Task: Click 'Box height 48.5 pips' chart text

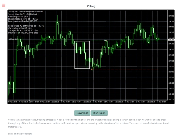Action: point(18,17)
